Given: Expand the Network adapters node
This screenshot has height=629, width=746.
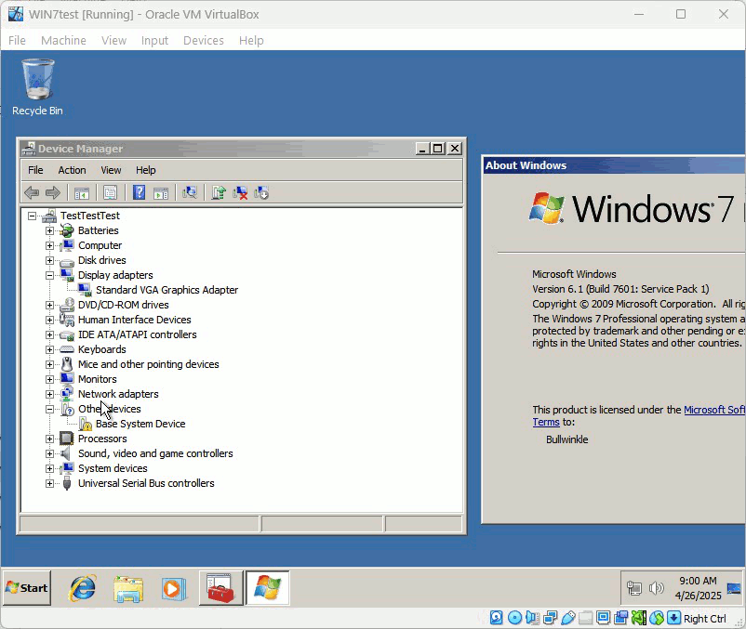Looking at the screenshot, I should (49, 394).
